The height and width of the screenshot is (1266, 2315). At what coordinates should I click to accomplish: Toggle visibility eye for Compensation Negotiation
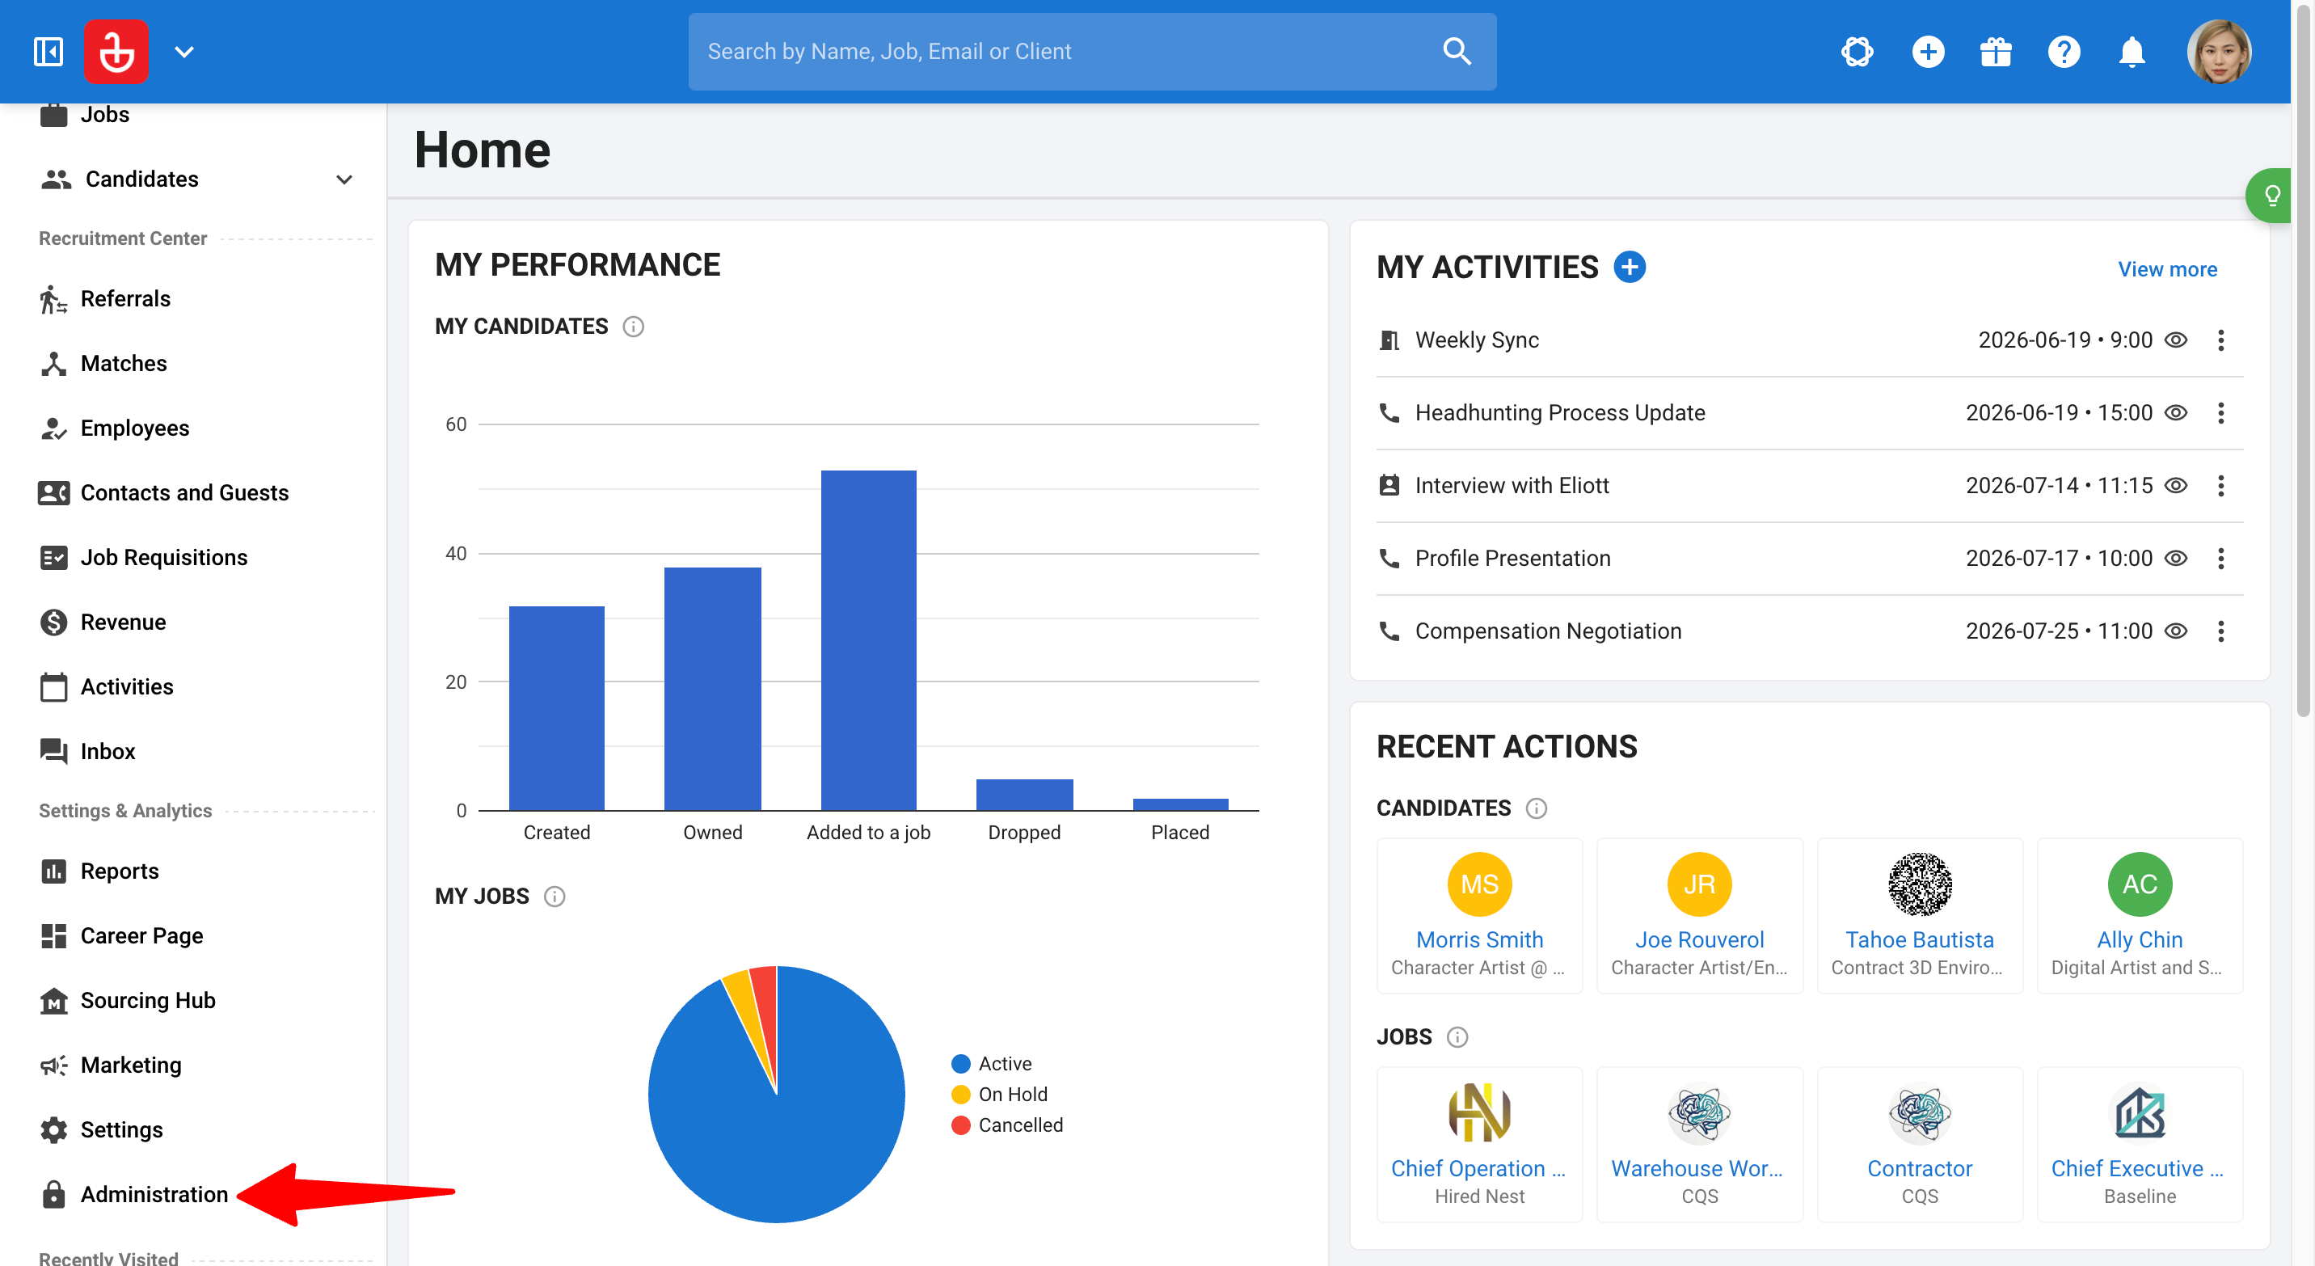2175,631
